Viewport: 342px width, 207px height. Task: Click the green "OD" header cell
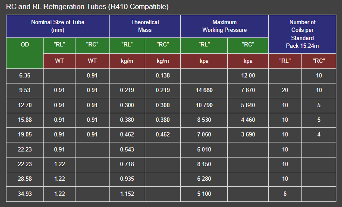[25, 44]
